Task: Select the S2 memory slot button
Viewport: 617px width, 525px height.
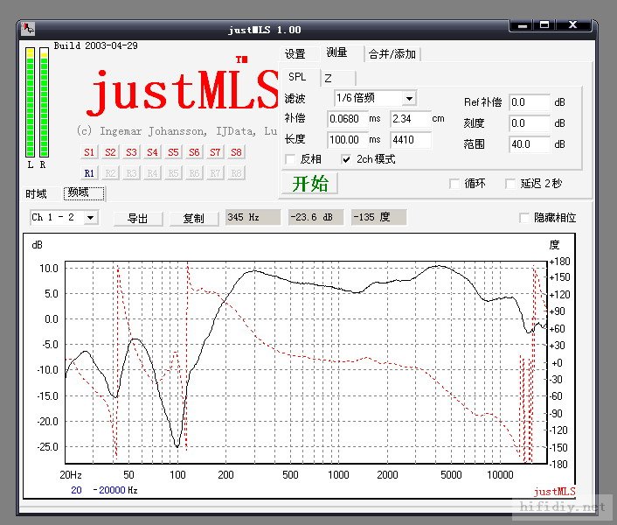Action: pos(110,152)
